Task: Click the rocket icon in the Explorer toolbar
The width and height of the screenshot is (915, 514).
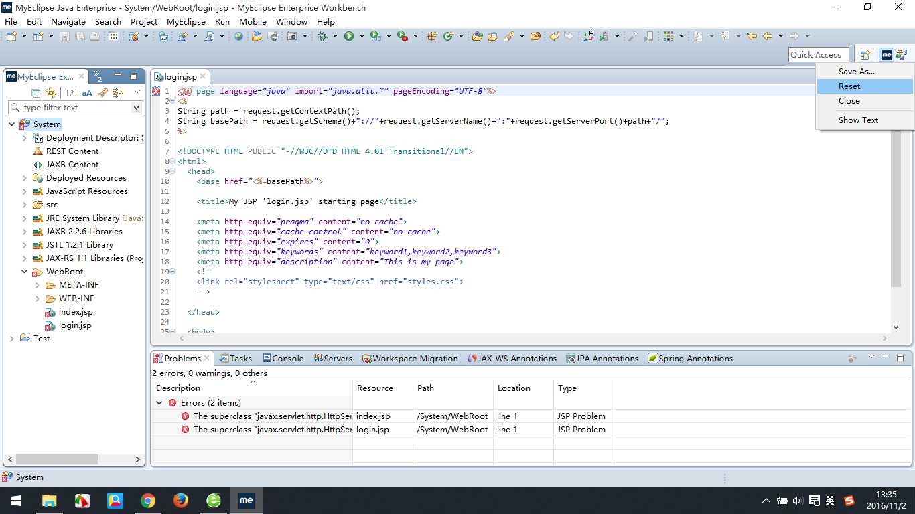Action: click(x=102, y=92)
